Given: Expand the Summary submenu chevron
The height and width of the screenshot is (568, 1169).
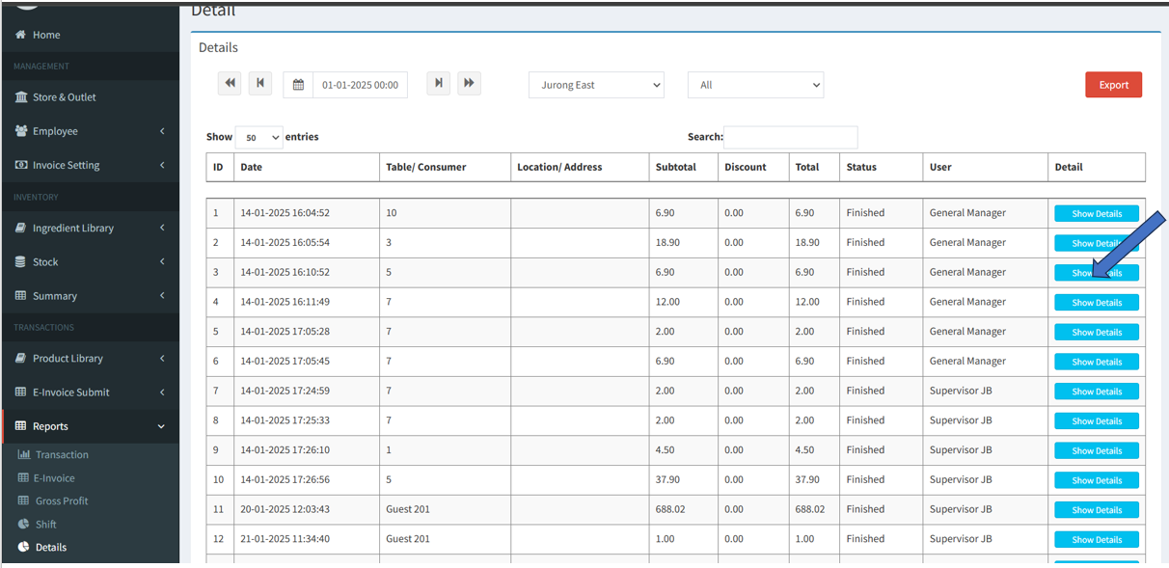Looking at the screenshot, I should click(x=162, y=295).
